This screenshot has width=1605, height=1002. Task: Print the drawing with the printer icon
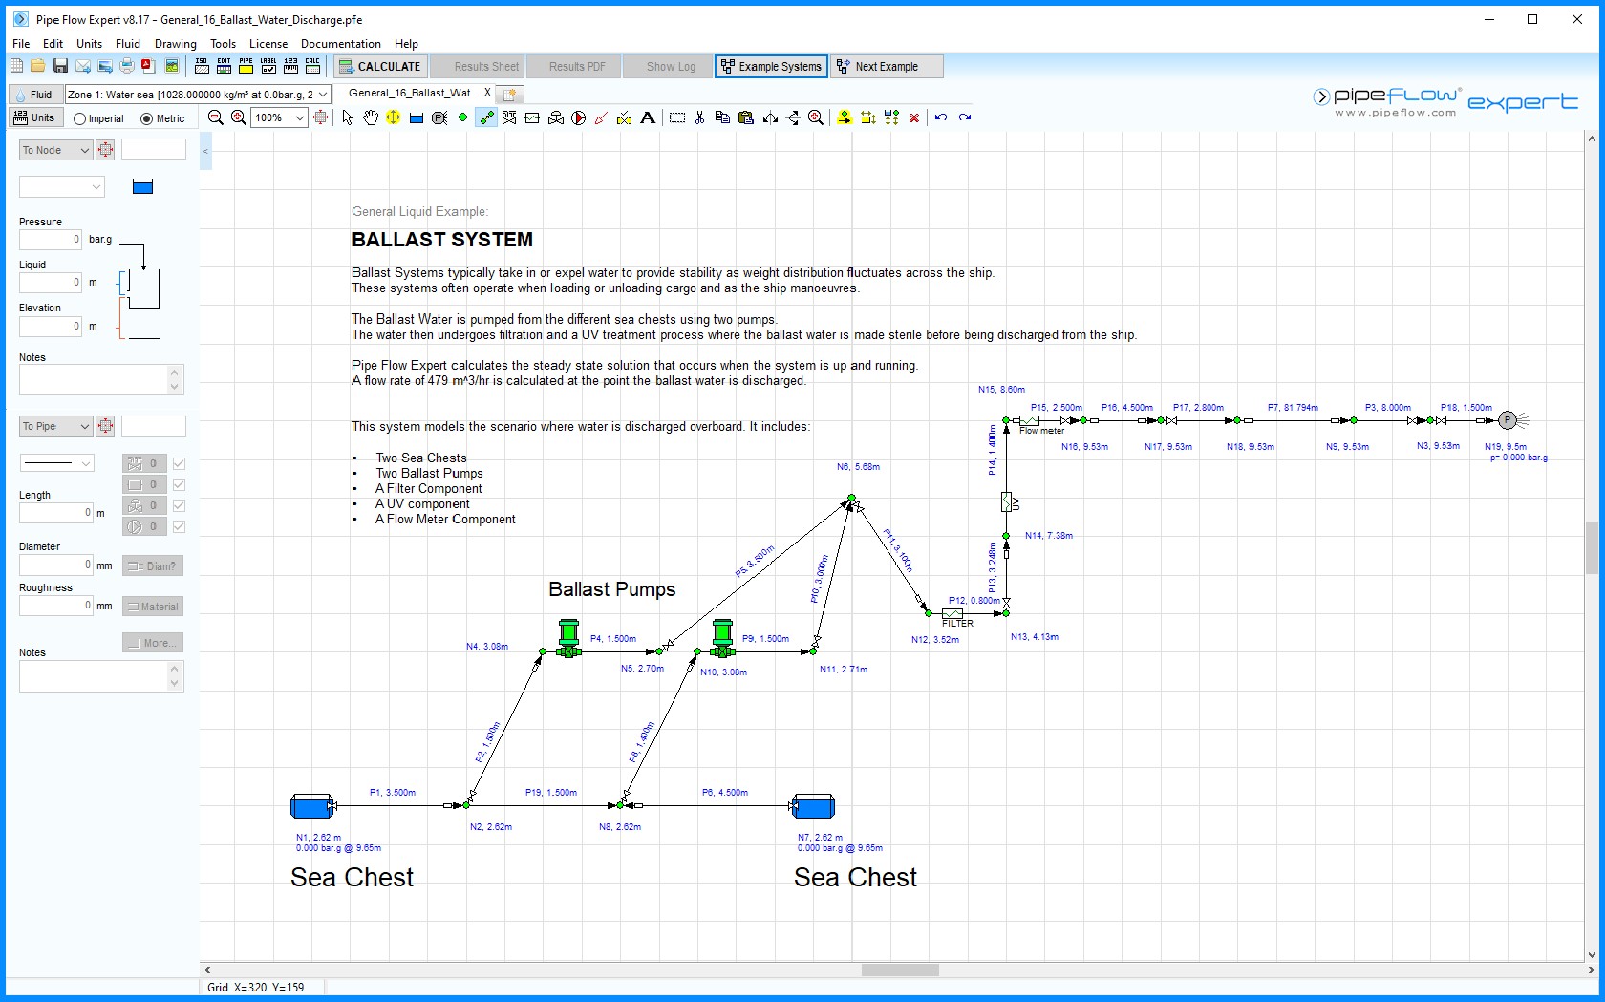(x=127, y=66)
